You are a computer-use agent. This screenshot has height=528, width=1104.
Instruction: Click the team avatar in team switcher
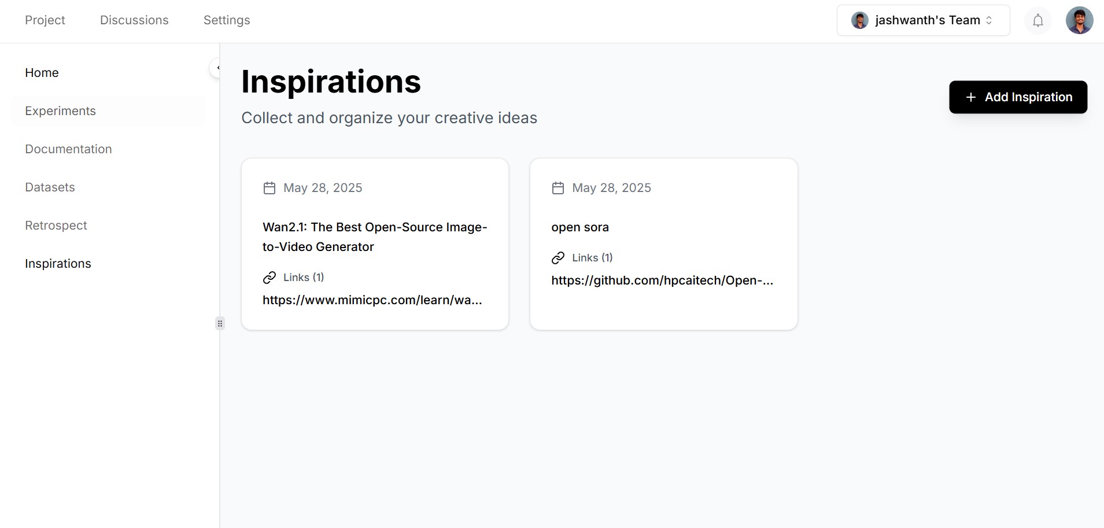860,21
